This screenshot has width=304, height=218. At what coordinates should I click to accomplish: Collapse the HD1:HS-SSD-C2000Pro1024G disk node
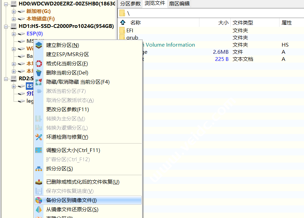tap(6, 27)
